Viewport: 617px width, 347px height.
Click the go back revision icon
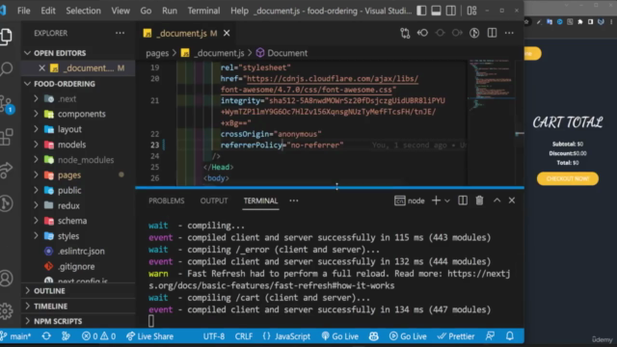422,33
